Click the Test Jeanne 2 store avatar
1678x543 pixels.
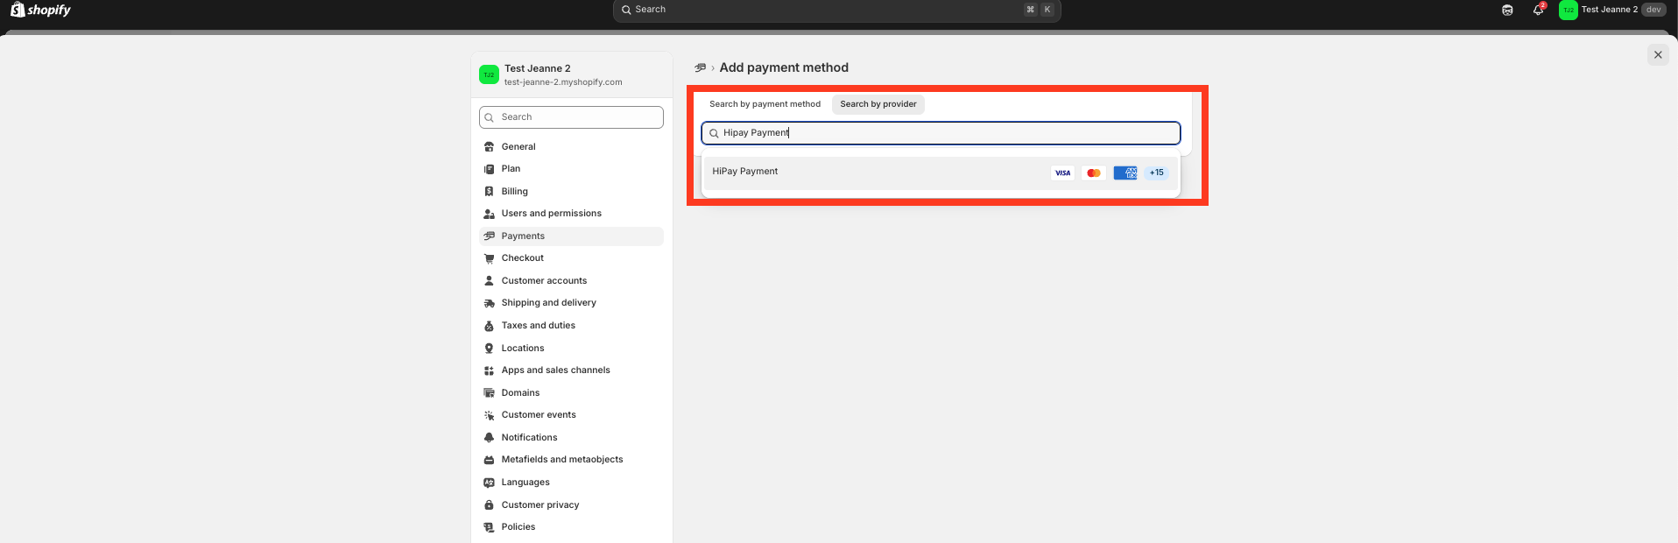click(x=489, y=74)
